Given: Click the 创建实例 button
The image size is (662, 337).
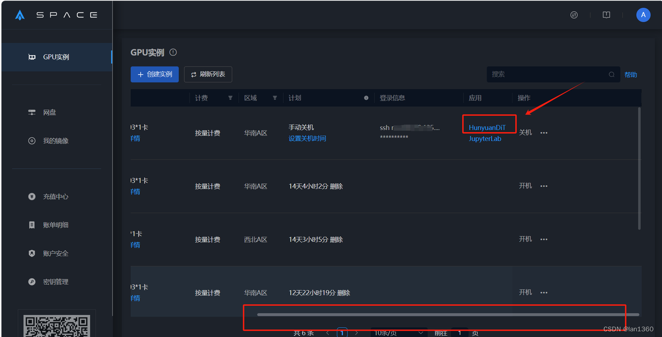Looking at the screenshot, I should click(155, 74).
